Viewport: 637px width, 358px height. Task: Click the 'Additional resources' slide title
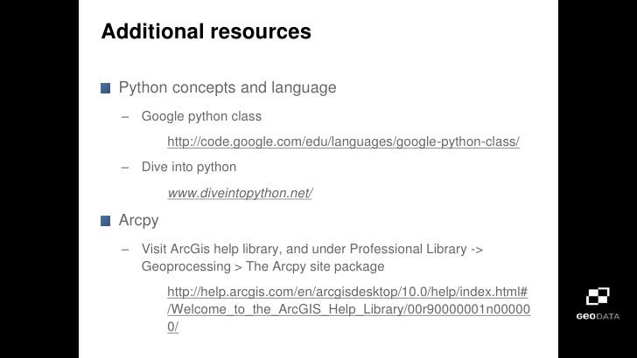pos(206,31)
